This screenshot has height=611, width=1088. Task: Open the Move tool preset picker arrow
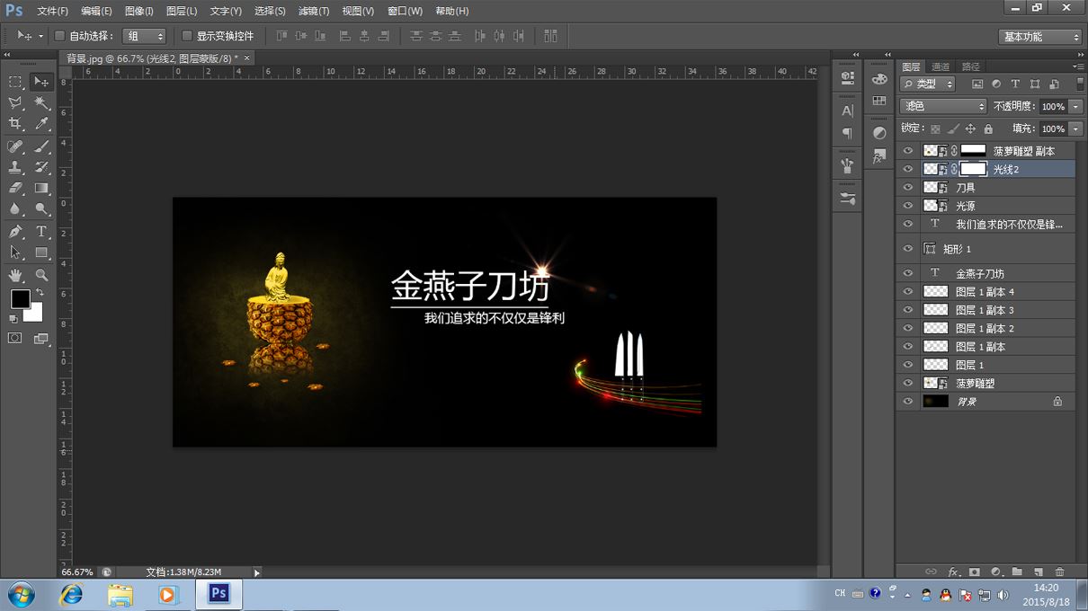pos(40,36)
